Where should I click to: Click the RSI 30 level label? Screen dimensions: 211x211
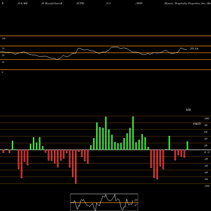[3, 62]
